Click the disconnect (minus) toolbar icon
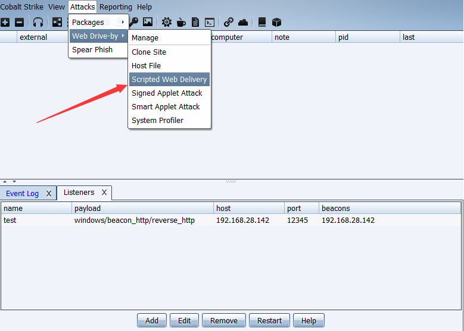This screenshot has height=331, width=464. tap(19, 22)
